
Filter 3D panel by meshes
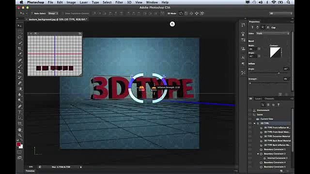coord(268,105)
